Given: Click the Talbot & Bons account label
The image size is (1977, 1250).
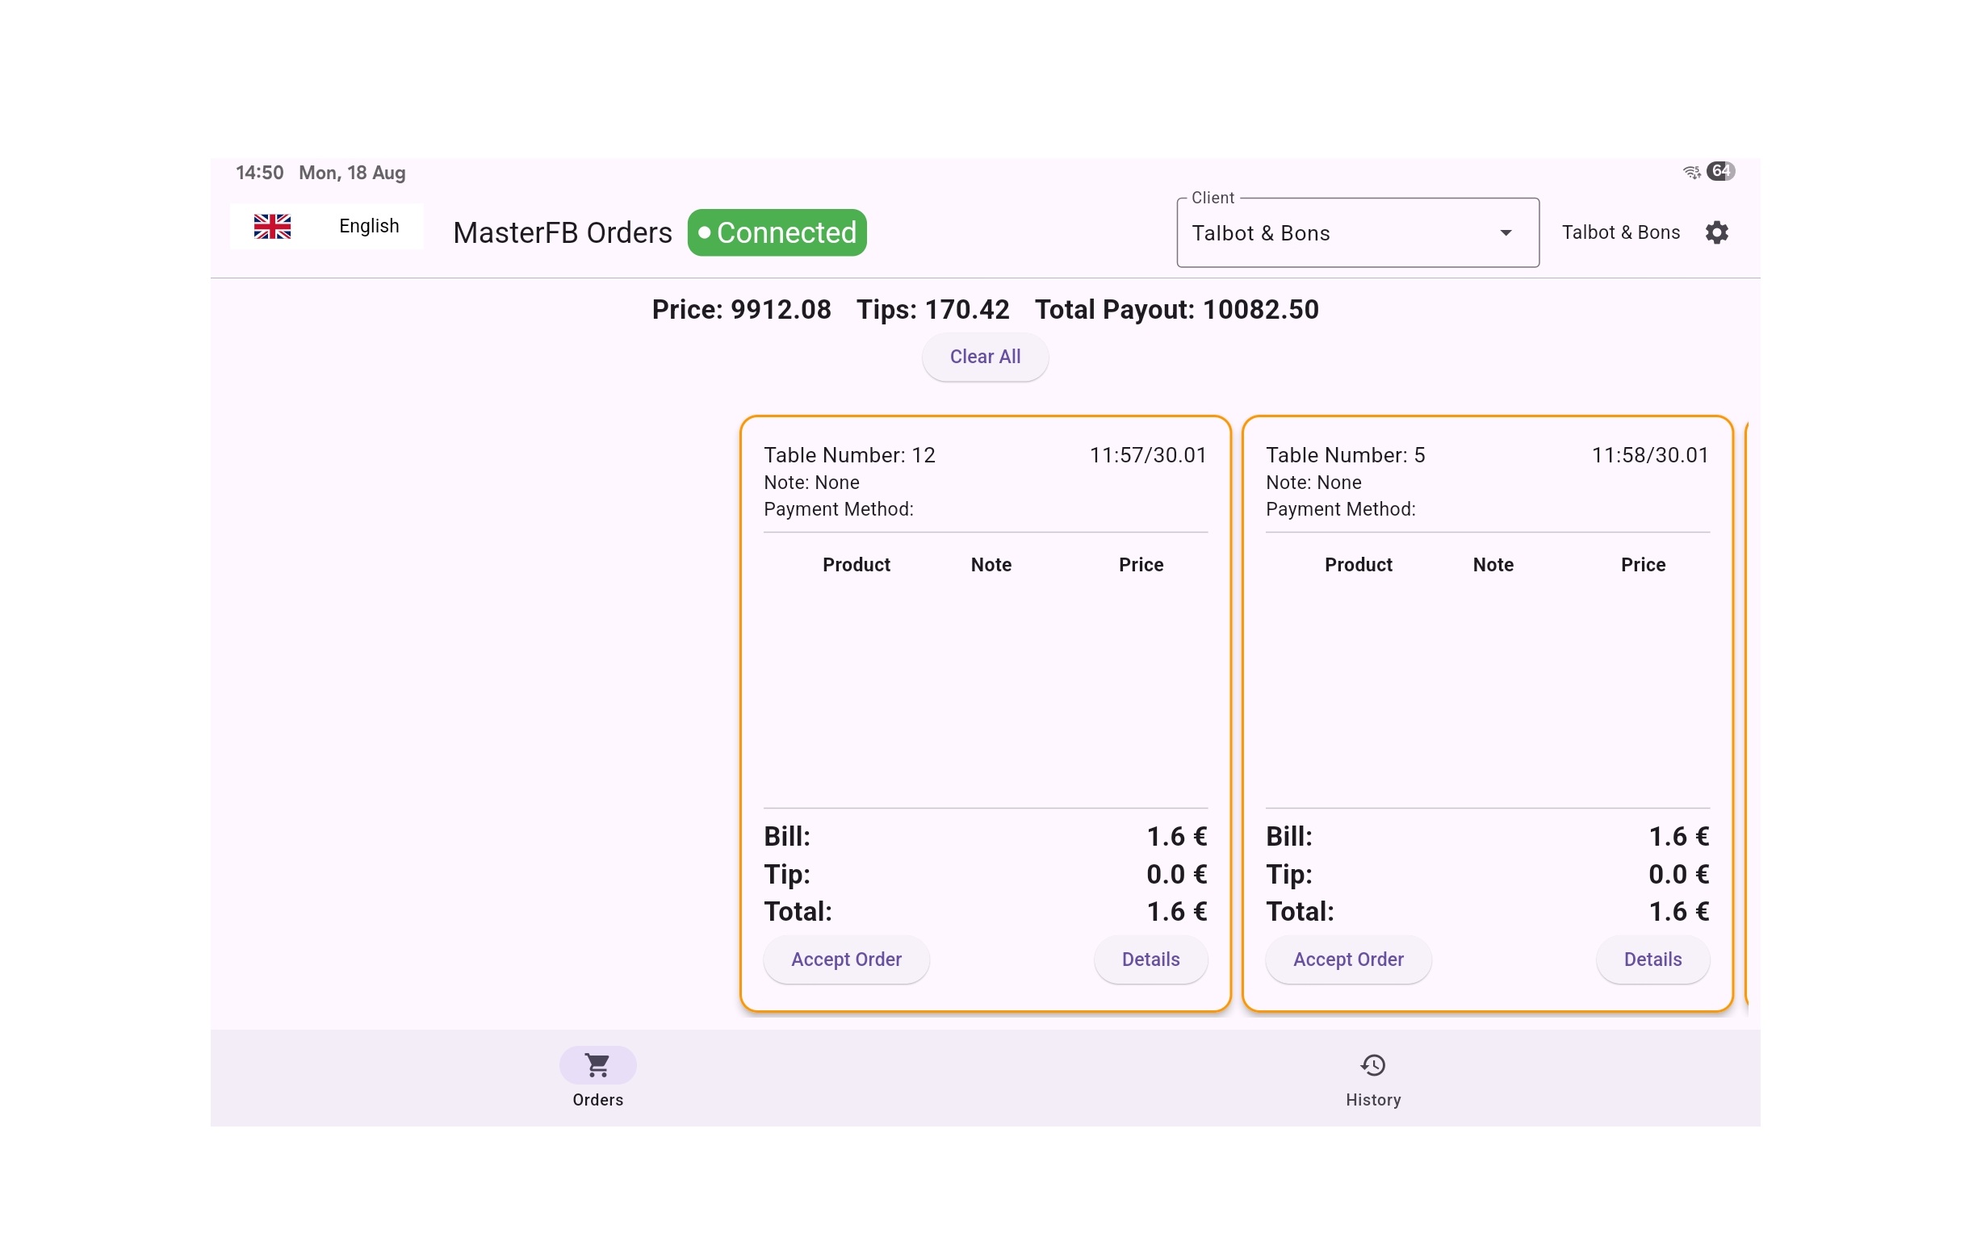Looking at the screenshot, I should [1620, 233].
